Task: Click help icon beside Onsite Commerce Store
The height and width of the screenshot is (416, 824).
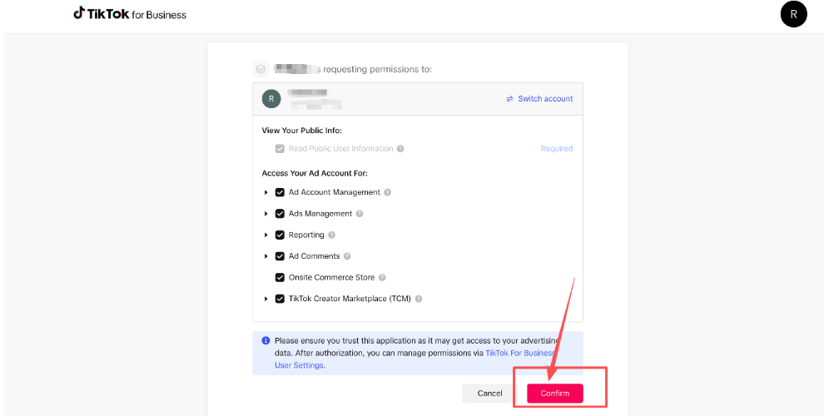Action: tap(382, 278)
